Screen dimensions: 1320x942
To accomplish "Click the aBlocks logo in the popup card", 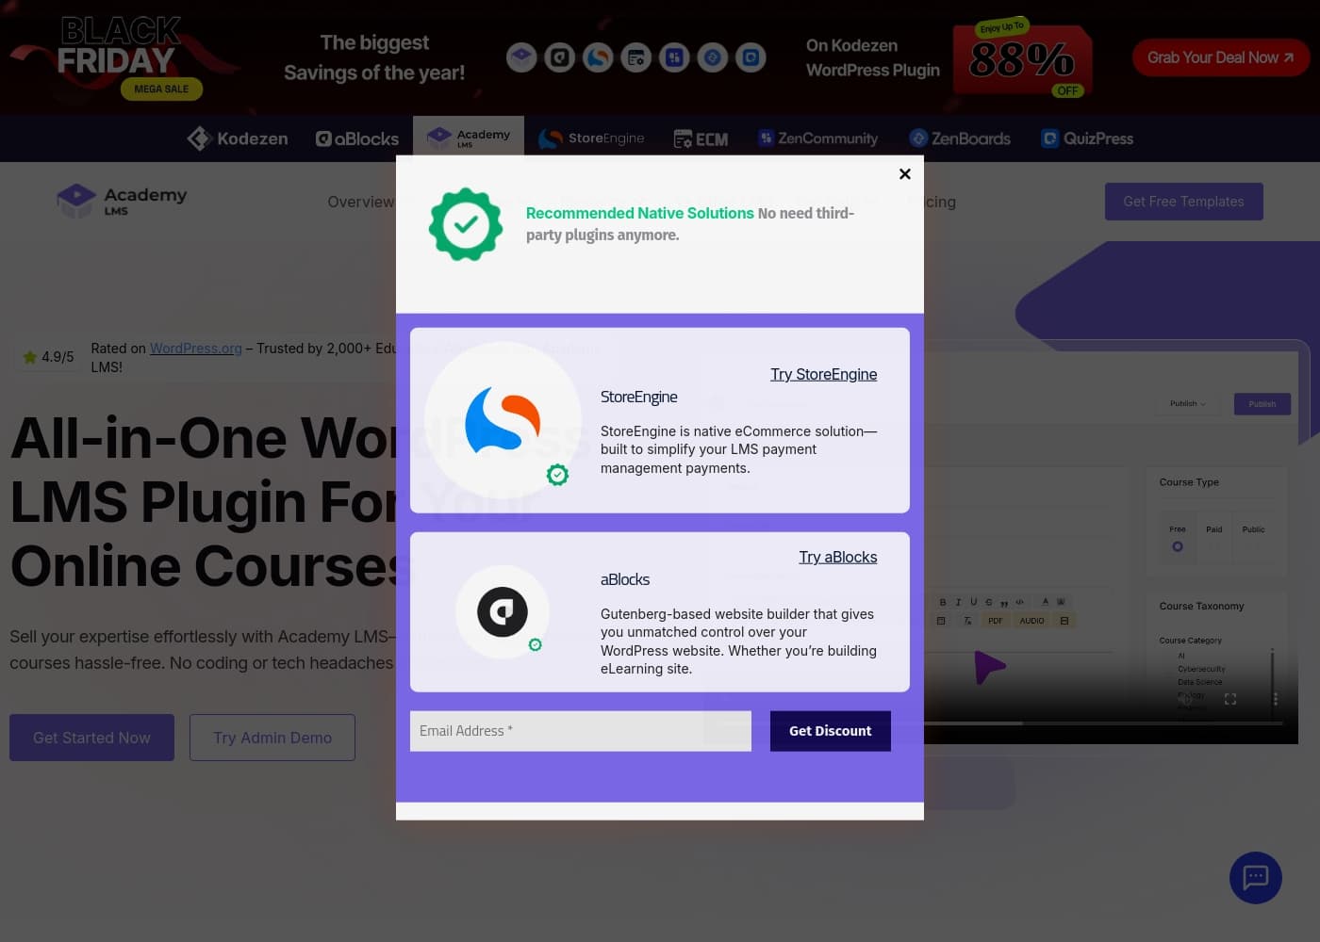I will click(503, 611).
